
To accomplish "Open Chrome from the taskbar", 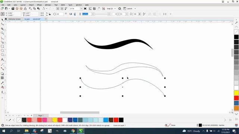I will tap(73, 131).
